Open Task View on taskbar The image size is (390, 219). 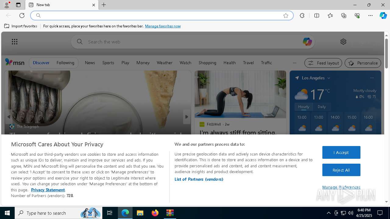(110, 213)
